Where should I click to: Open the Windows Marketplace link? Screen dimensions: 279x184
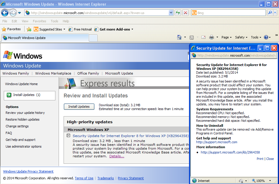pos(53,73)
